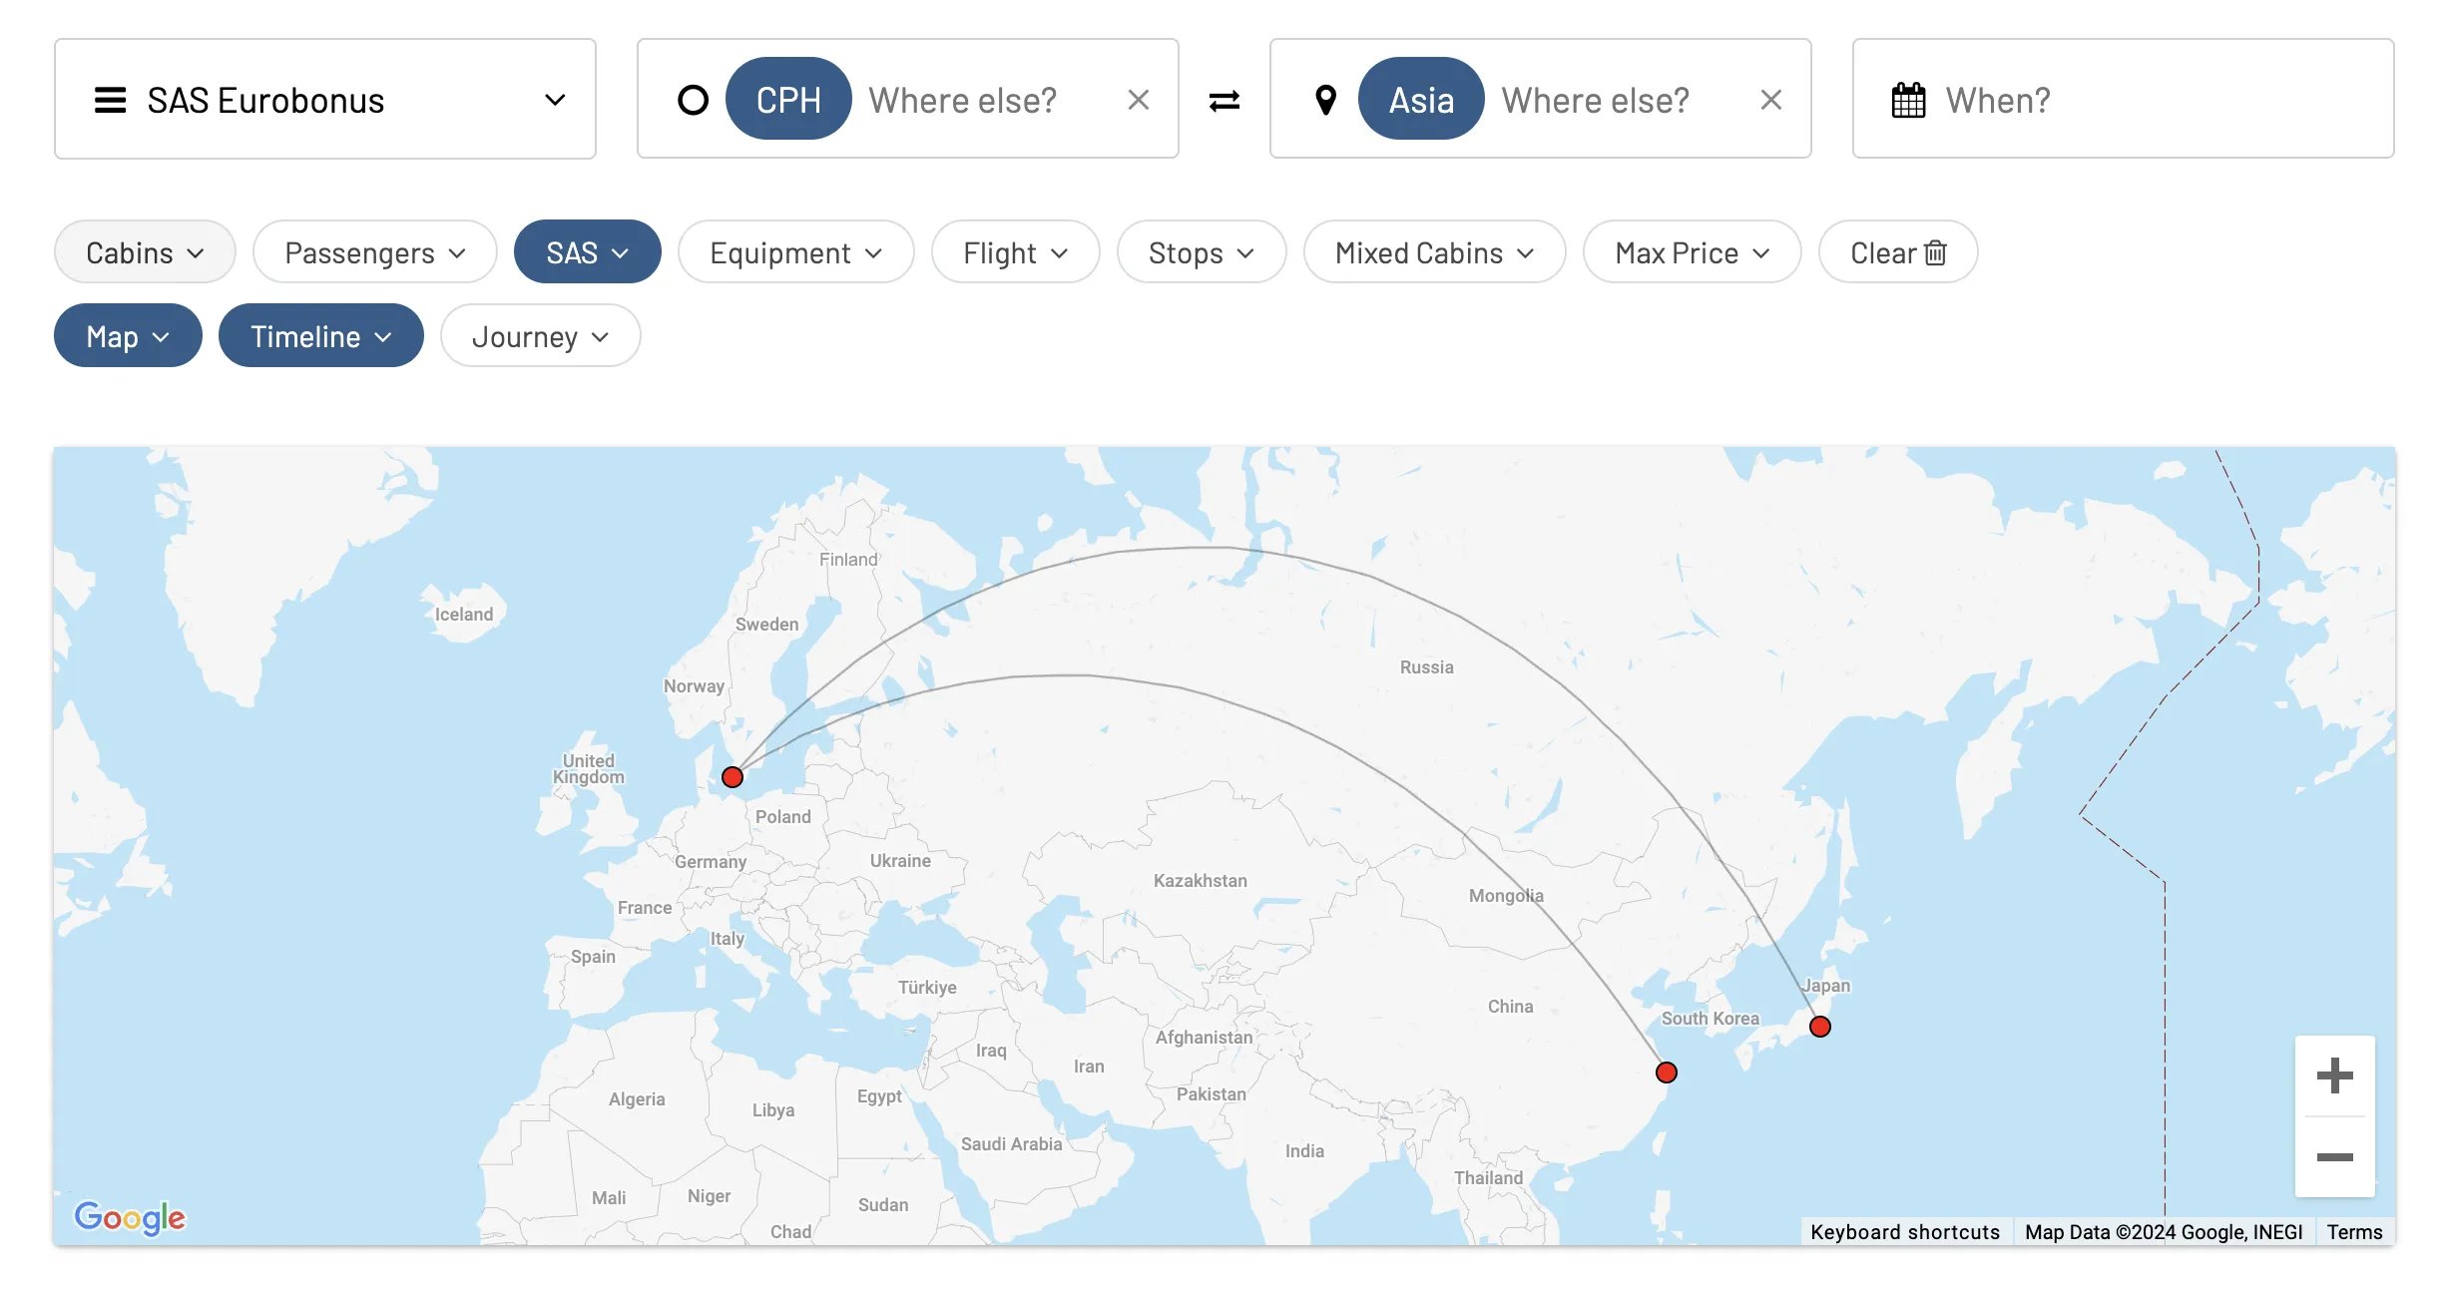Expand the Cabins filter
The image size is (2451, 1291).
click(145, 252)
